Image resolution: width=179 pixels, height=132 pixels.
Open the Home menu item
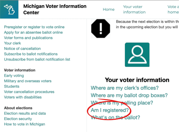[x=109, y=9]
